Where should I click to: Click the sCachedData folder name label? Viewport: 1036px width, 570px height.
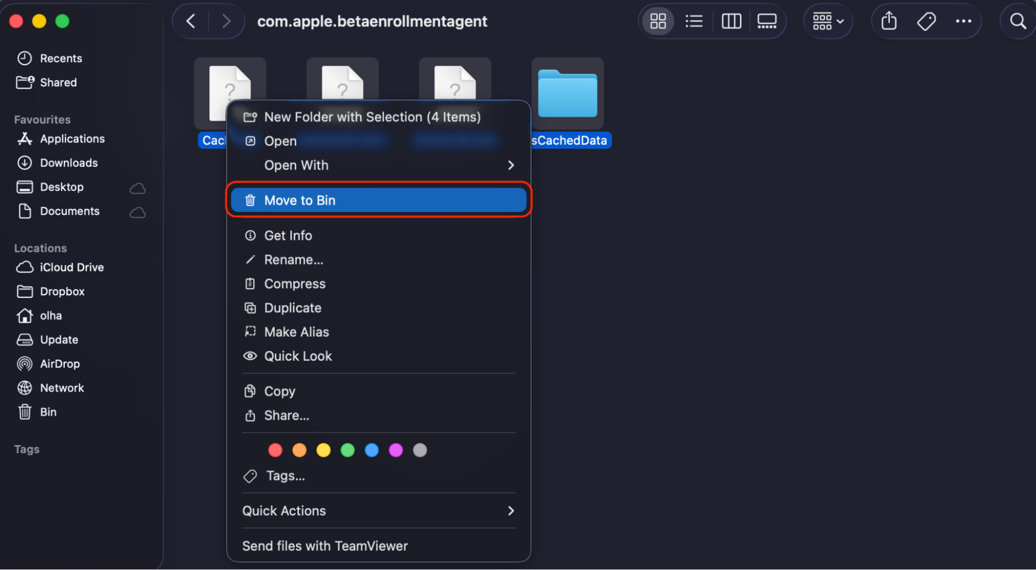570,140
